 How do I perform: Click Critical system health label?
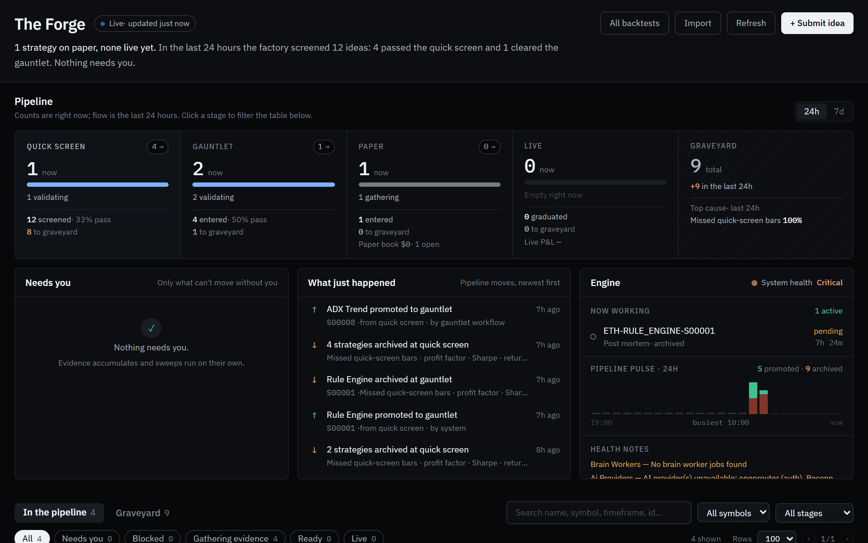click(829, 283)
